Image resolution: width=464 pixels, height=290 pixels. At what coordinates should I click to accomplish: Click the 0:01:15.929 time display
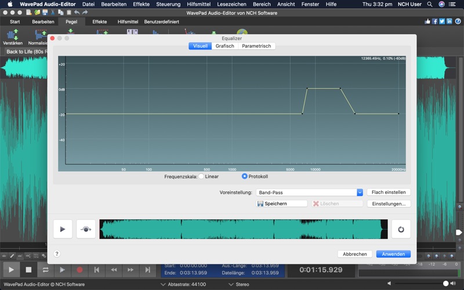pos(321,270)
